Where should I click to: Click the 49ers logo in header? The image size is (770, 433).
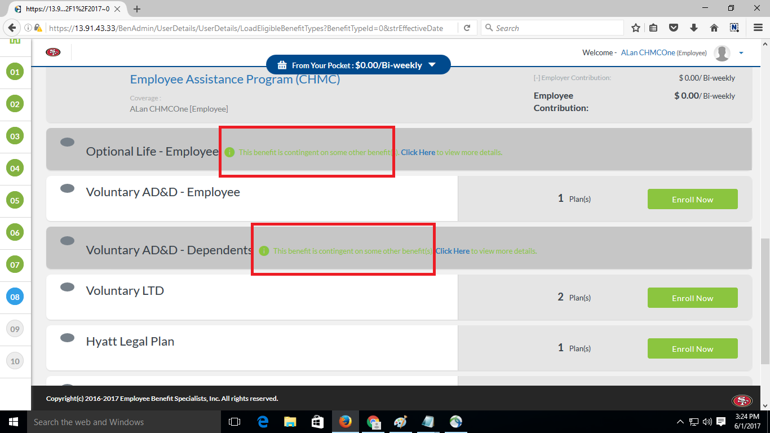point(54,52)
